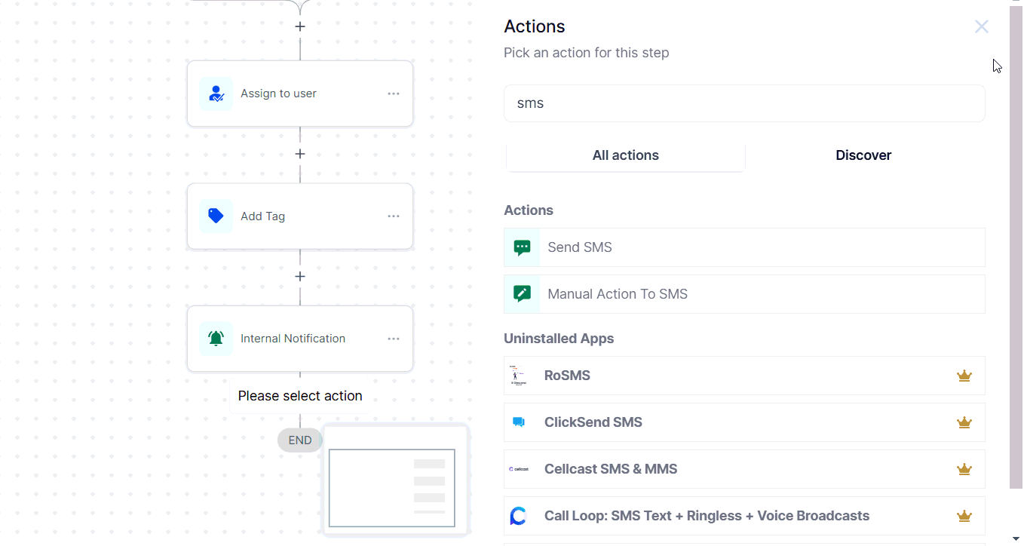
Task: Click the RoSMS premium crown icon
Action: point(964,376)
